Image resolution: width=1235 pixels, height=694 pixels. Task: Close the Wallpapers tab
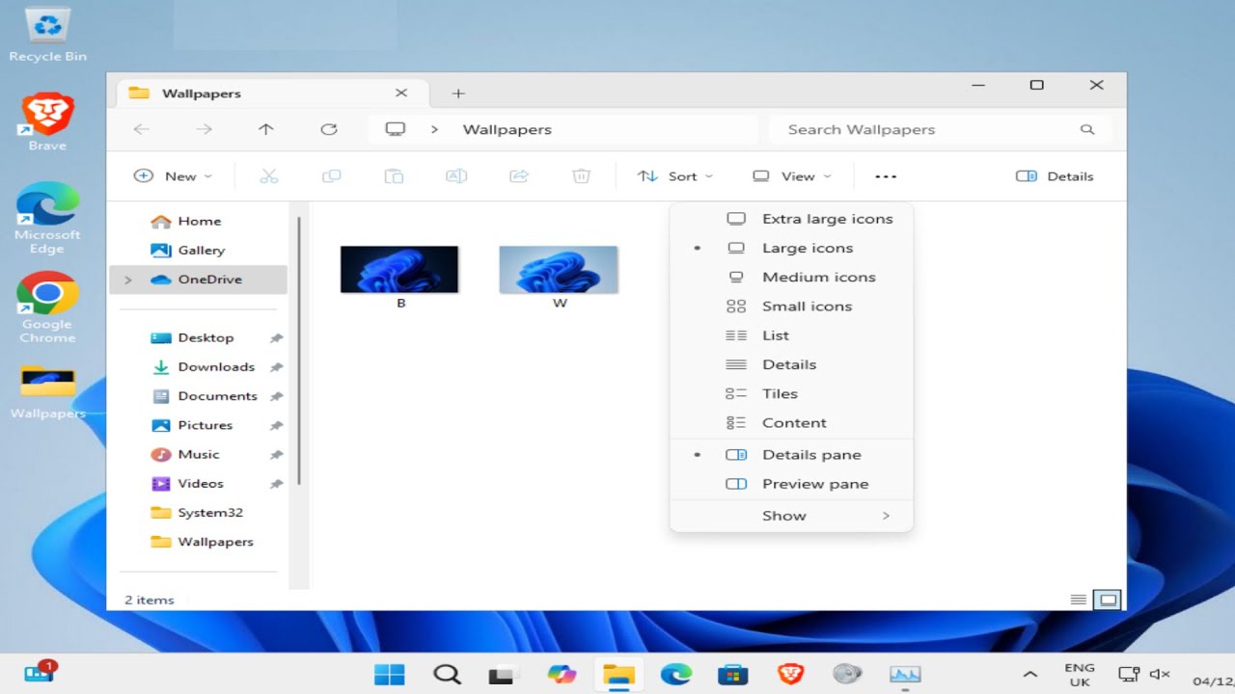[401, 93]
